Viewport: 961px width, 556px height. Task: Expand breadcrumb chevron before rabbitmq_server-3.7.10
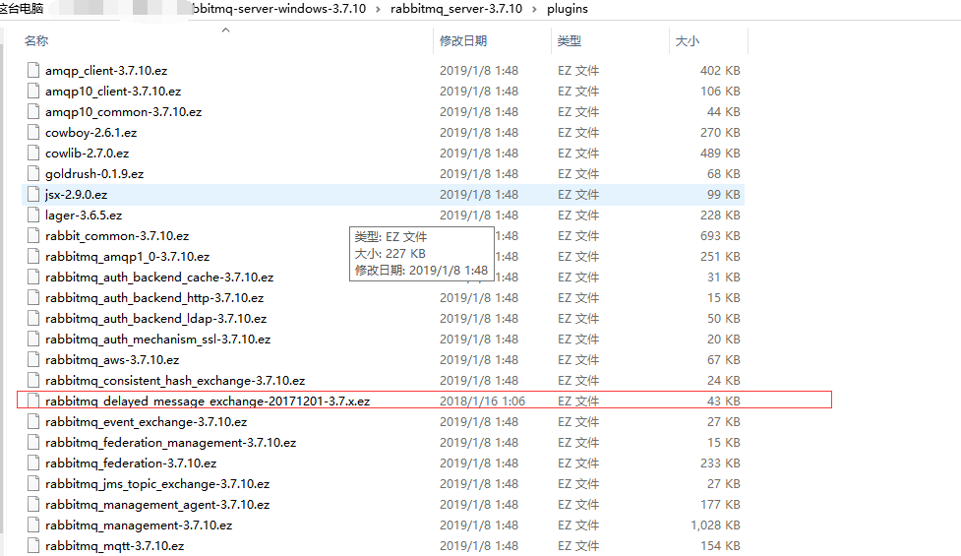[378, 9]
